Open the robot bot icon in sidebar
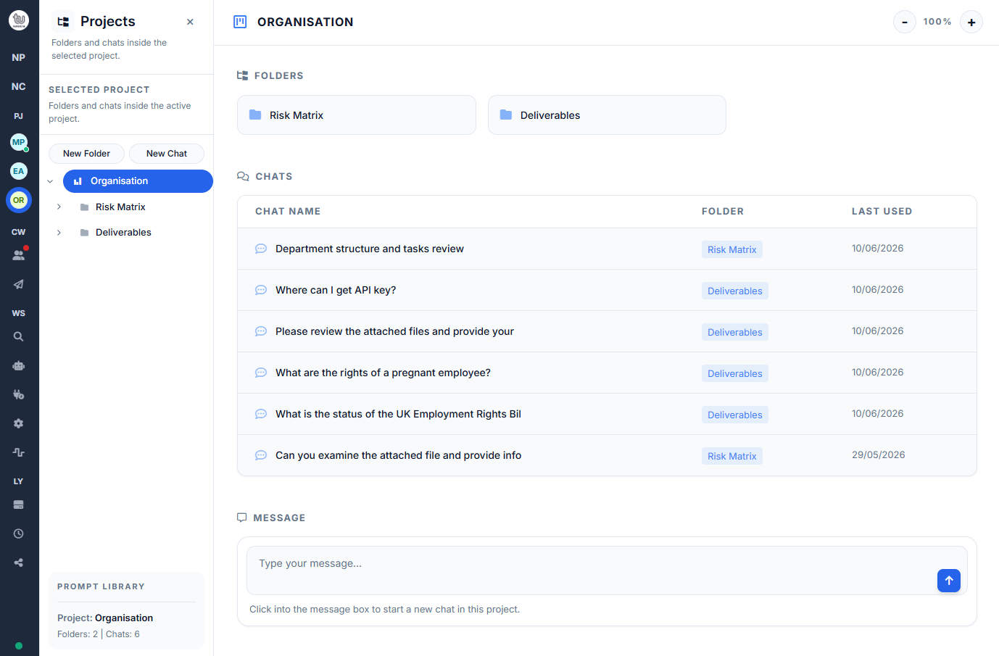Viewport: 999px width, 656px height. click(19, 365)
